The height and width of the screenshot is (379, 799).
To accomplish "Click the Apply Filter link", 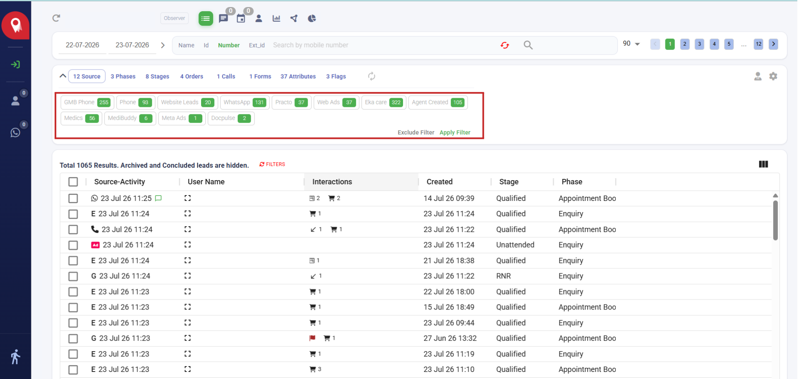I will click(x=455, y=132).
